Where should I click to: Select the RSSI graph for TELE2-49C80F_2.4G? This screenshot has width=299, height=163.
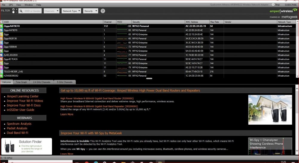[122, 72]
